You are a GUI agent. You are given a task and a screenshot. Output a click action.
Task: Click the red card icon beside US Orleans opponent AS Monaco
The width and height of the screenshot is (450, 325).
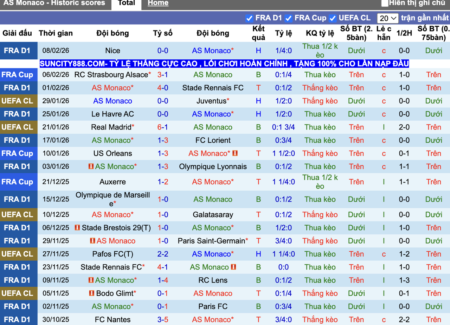(235, 153)
